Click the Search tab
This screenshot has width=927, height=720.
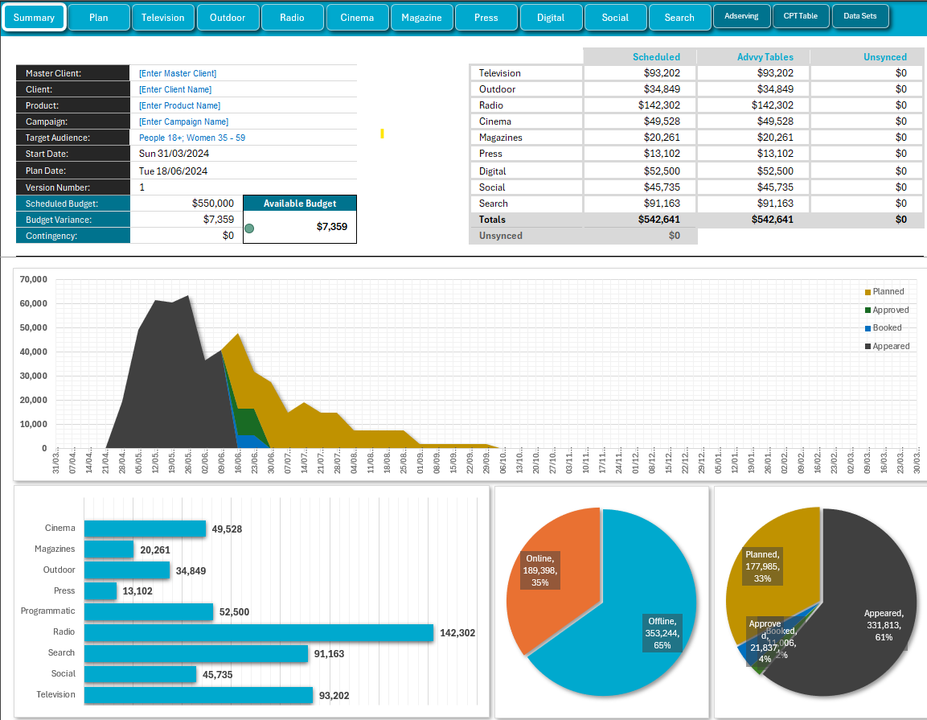coord(679,18)
